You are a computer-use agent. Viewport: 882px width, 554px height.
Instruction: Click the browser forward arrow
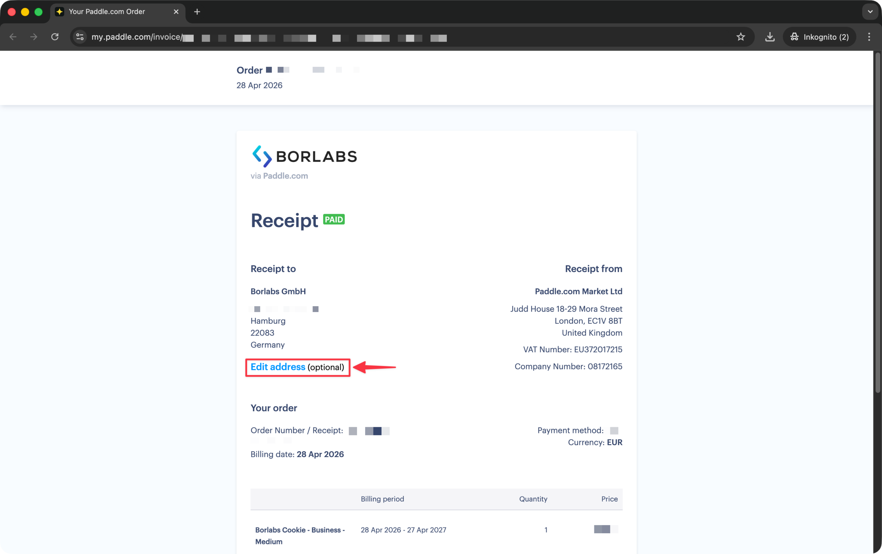coord(34,37)
